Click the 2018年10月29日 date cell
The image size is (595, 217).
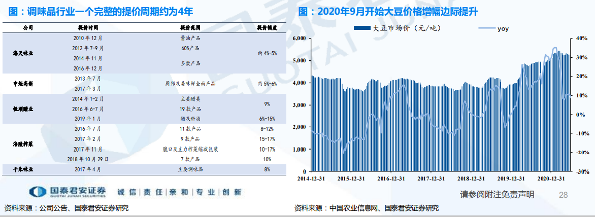(x=88, y=159)
